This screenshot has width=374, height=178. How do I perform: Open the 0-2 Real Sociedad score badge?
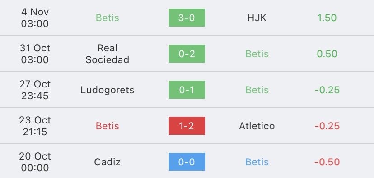[187, 54]
